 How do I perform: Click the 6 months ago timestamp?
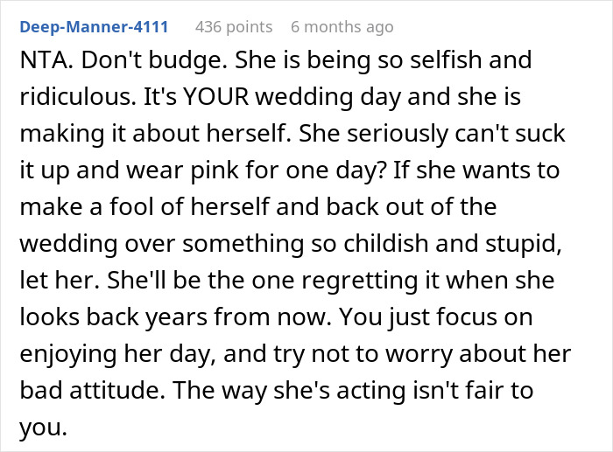(x=342, y=27)
